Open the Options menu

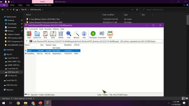coord(56,29)
